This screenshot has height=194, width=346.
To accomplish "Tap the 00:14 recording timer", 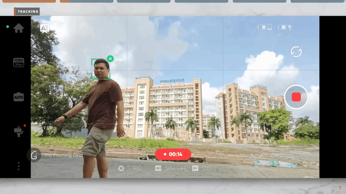I will pos(173,154).
